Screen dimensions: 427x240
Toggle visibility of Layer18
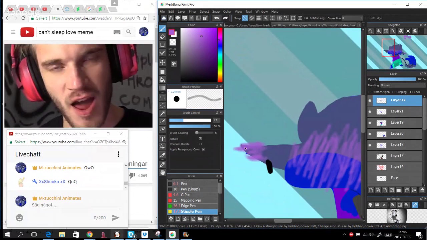click(370, 145)
